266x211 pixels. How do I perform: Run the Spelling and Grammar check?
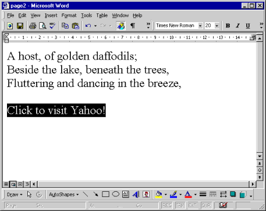pos(52,26)
